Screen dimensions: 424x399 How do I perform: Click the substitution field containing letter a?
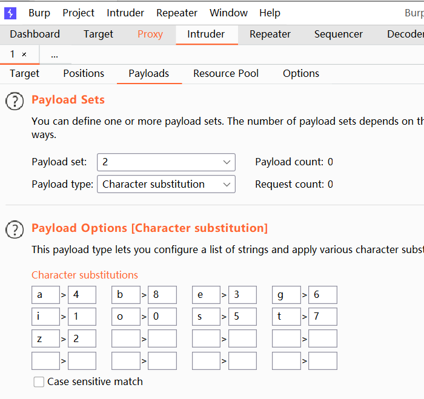click(45, 295)
